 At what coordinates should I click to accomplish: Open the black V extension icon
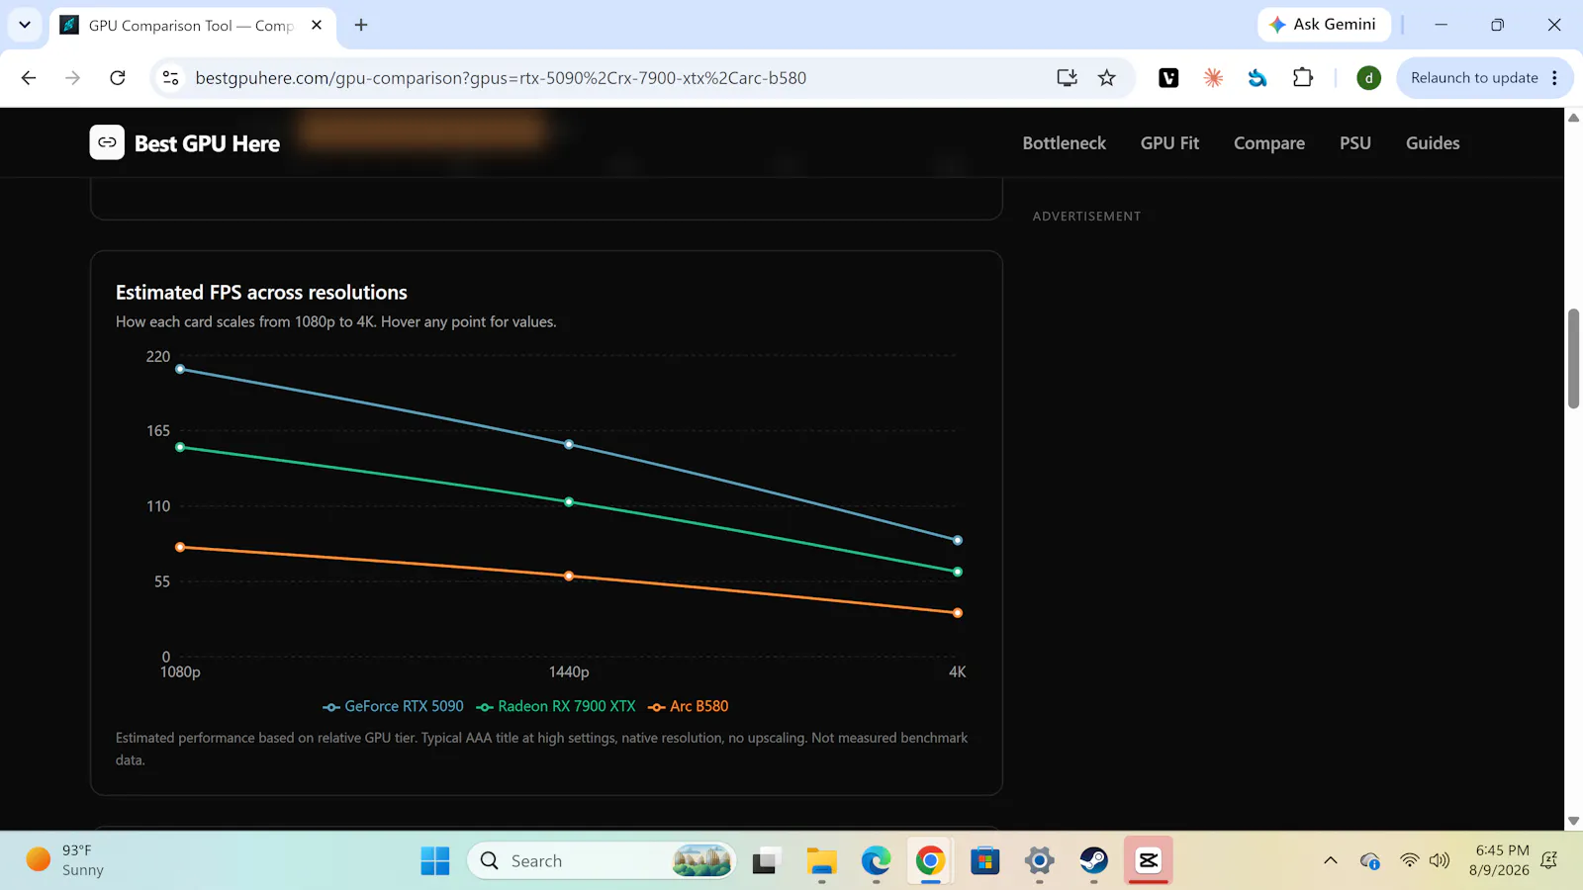pos(1168,78)
